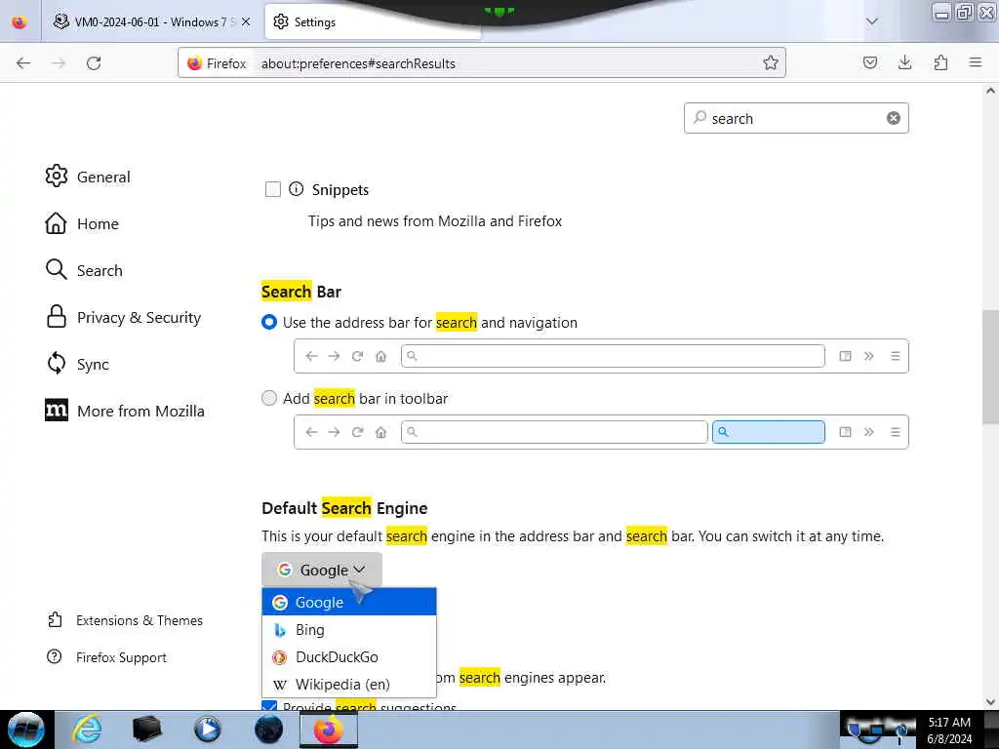Click the scrollbar up arrow
The width and height of the screenshot is (999, 749).
click(x=990, y=91)
